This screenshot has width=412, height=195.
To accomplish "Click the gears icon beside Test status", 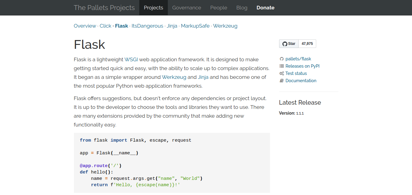I will tap(282, 73).
